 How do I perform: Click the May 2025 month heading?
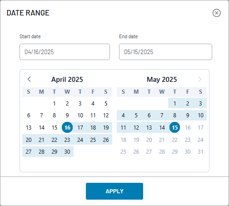point(162,80)
